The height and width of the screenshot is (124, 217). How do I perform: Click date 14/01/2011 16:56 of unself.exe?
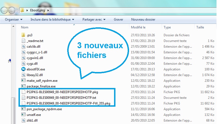click(143, 115)
